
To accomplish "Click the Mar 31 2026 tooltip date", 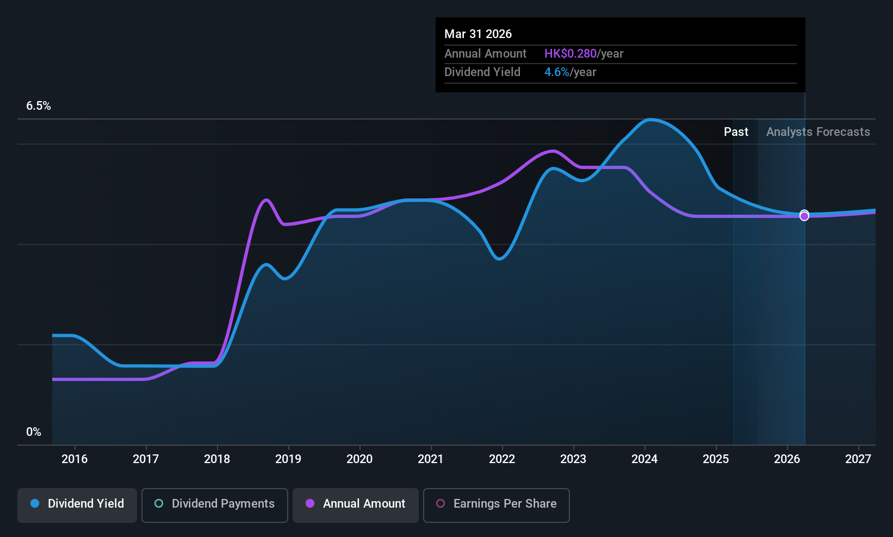I will point(478,34).
